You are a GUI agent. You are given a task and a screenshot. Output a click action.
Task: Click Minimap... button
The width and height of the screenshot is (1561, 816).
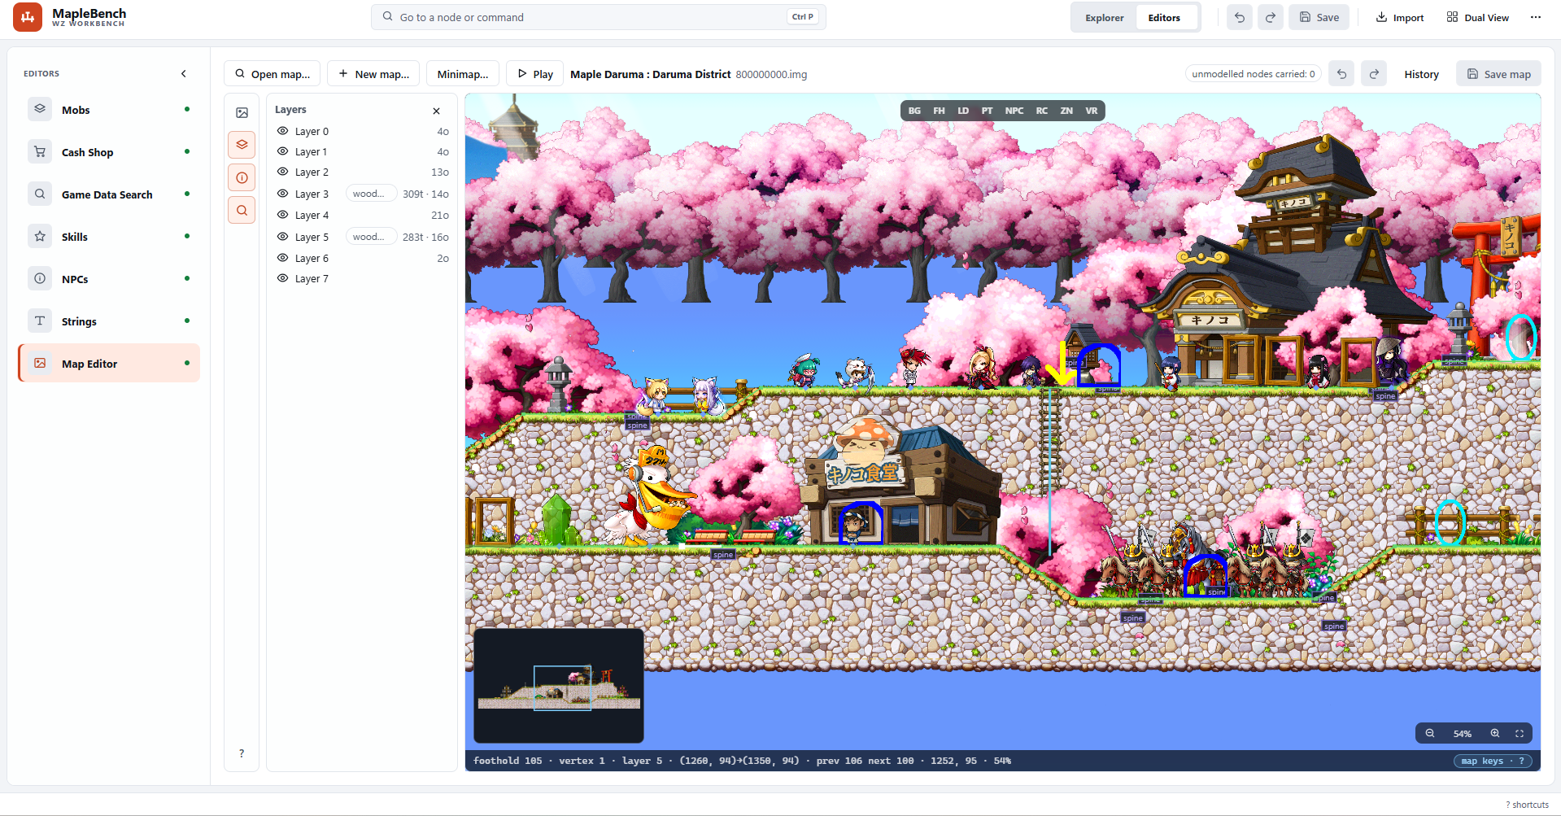[463, 74]
